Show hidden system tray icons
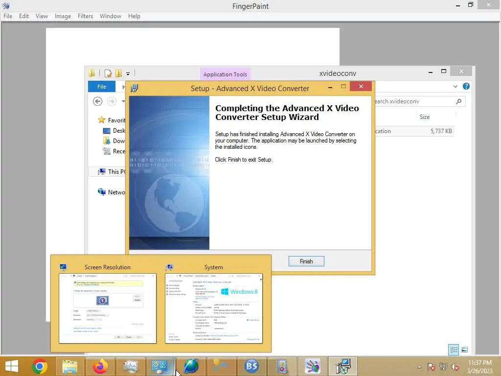This screenshot has height=376, width=501. pos(419,367)
